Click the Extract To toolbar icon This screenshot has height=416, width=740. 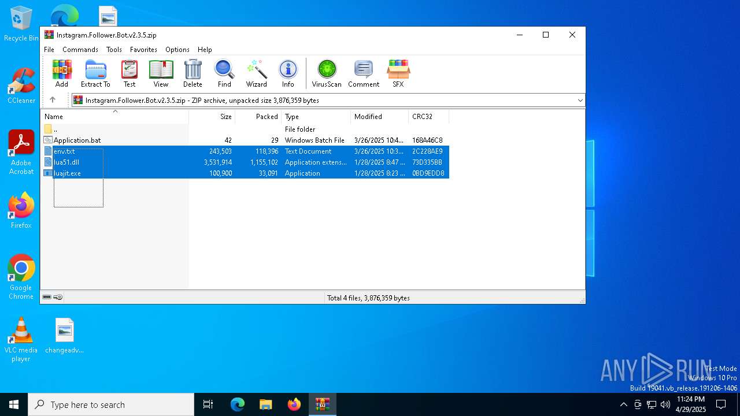click(x=95, y=73)
